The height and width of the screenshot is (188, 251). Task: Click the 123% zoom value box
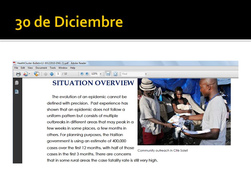pyautogui.click(x=95, y=74)
